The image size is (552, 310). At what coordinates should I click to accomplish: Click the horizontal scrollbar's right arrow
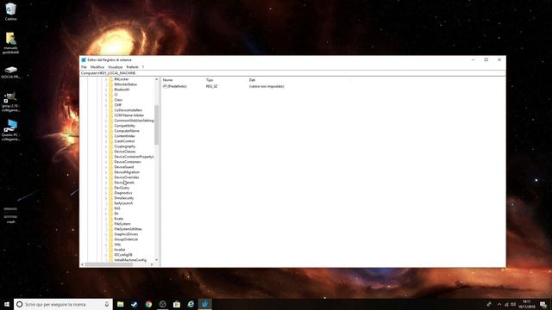coord(152,264)
